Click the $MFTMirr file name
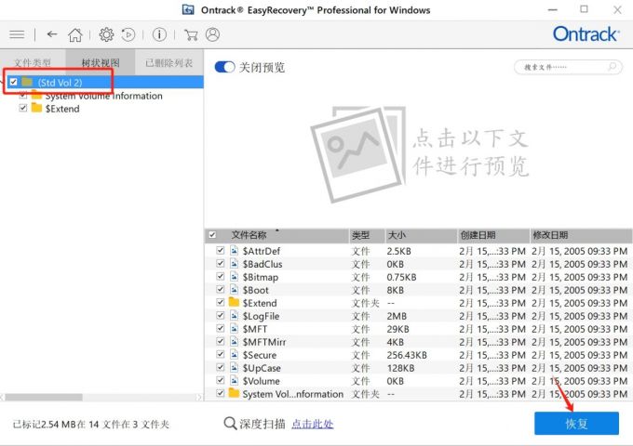The height and width of the screenshot is (446, 633). [x=264, y=342]
